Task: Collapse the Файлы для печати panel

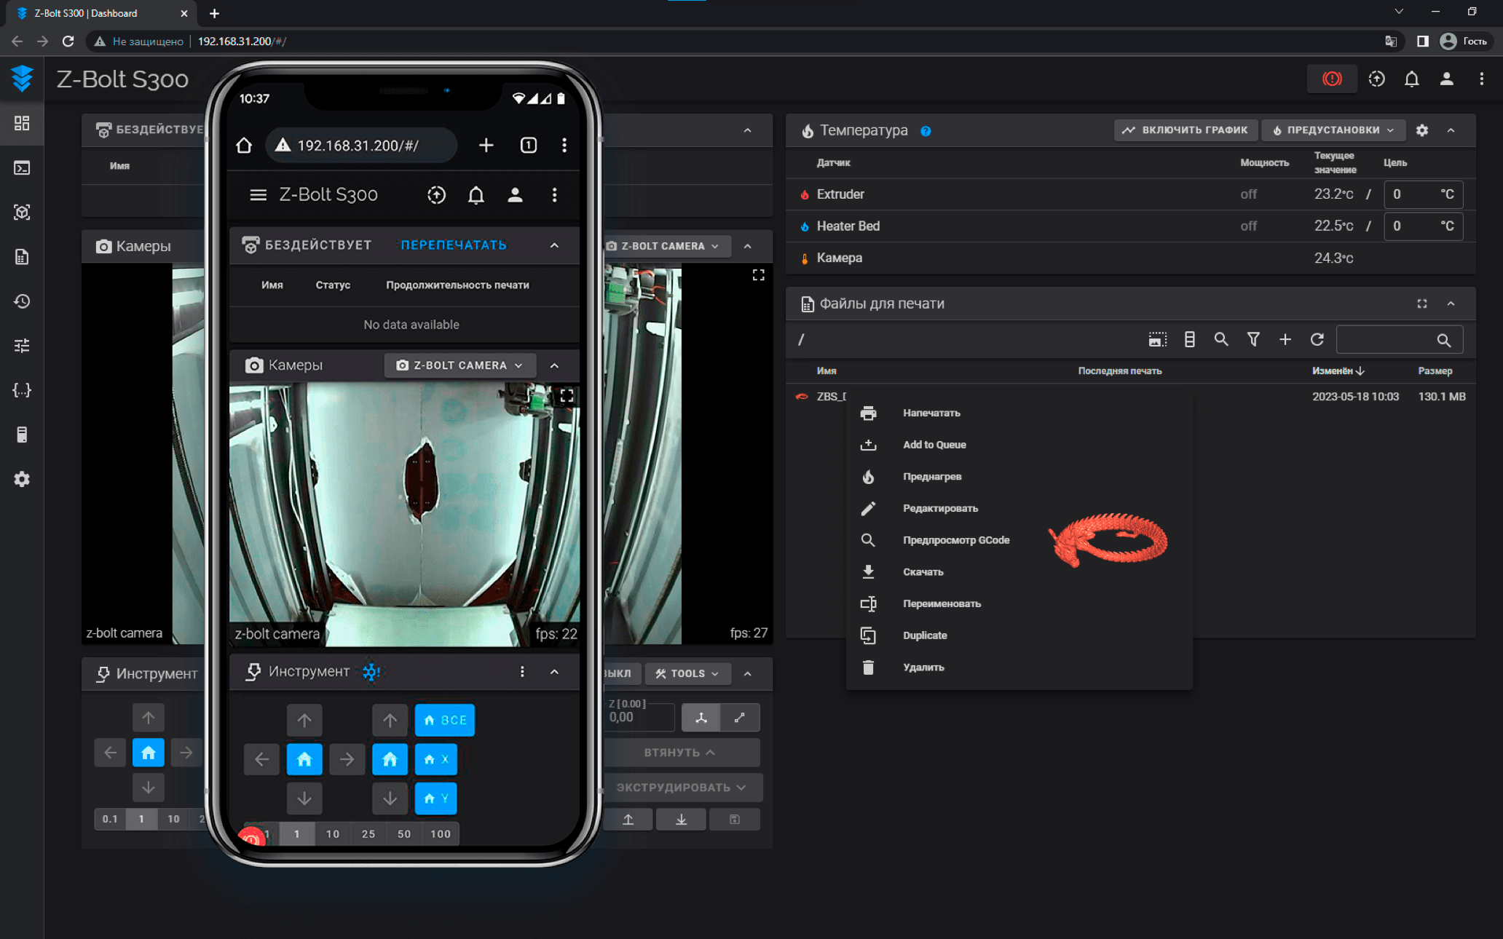Action: click(x=1451, y=304)
